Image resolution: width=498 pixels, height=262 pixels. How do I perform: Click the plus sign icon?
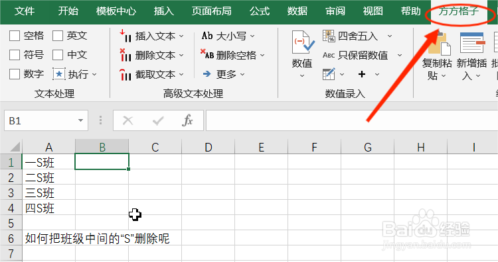[x=362, y=74]
